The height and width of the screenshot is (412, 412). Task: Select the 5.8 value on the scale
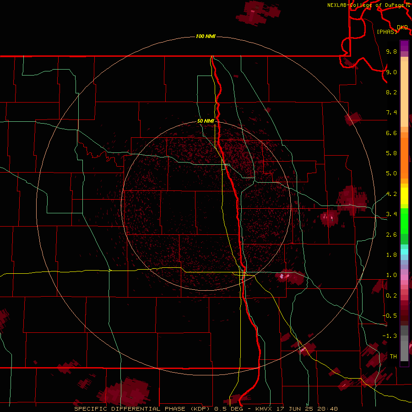391,153
